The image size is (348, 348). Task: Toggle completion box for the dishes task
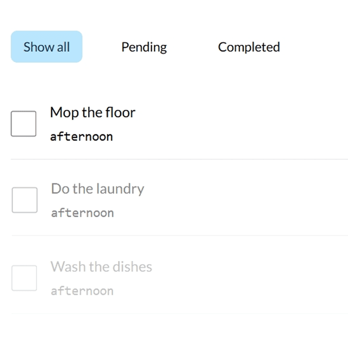[24, 278]
